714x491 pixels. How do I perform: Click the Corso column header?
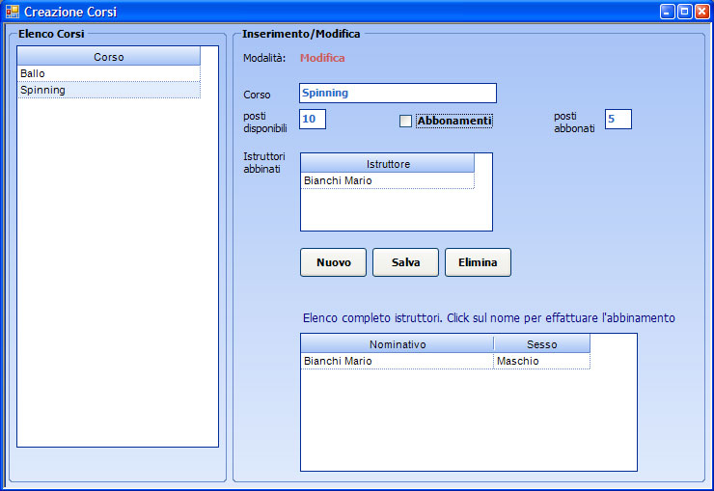click(x=108, y=57)
